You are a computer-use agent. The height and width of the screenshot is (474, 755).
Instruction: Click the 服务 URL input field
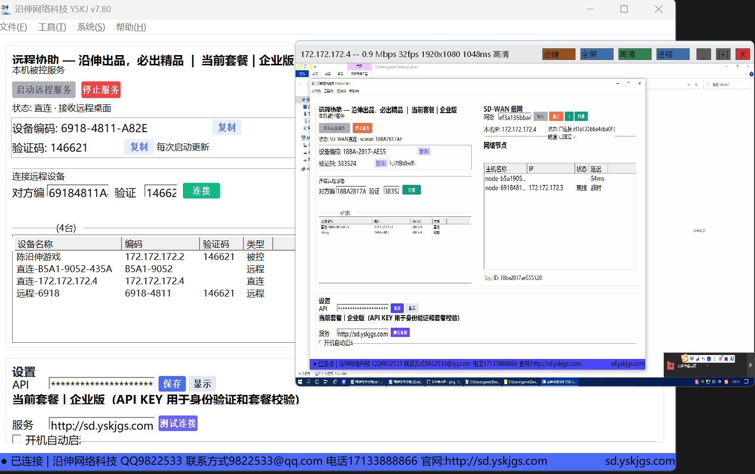[x=101, y=425]
